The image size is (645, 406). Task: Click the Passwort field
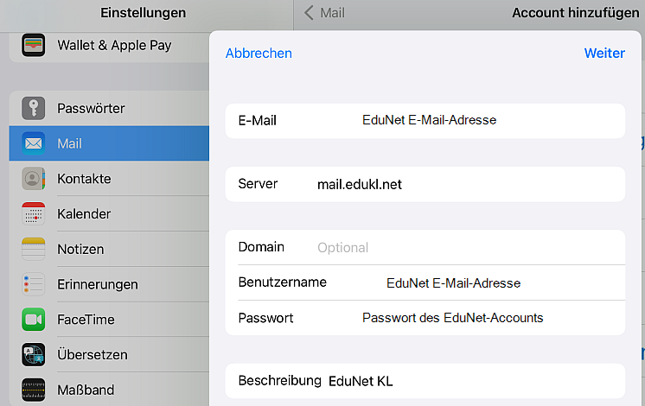425,318
